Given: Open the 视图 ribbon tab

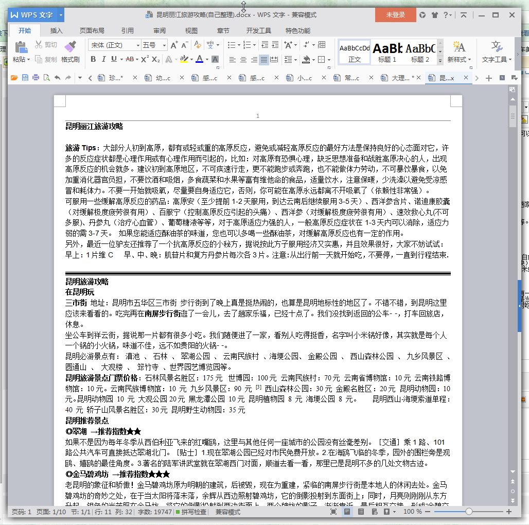Looking at the screenshot, I should tap(191, 31).
